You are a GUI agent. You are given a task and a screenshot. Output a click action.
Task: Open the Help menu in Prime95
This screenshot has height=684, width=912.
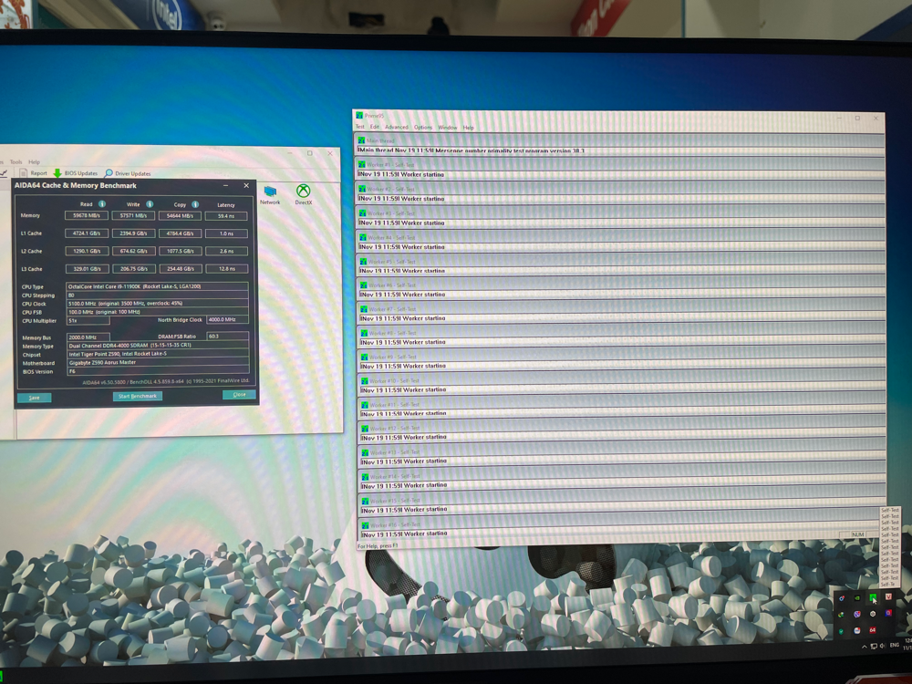(x=468, y=128)
